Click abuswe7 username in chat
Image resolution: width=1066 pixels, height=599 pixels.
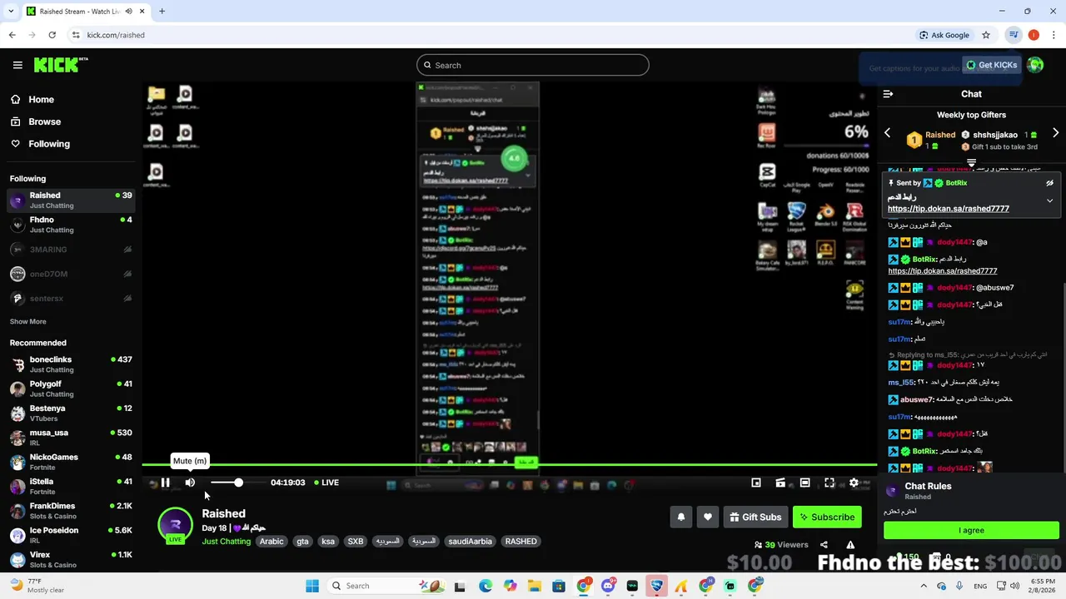pos(914,399)
